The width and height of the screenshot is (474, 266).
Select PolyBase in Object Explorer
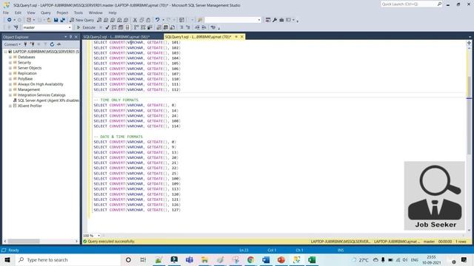coord(25,79)
